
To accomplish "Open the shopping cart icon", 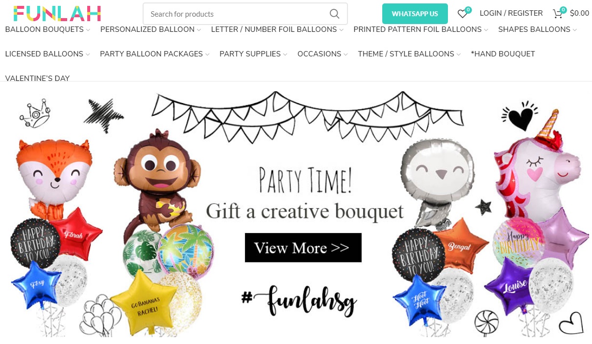I will click(559, 13).
